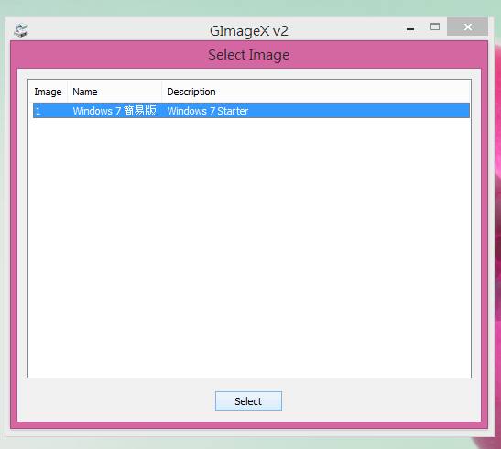Click the highlighted row's blank right portion
Screen dimensions: 501x449
[358, 111]
